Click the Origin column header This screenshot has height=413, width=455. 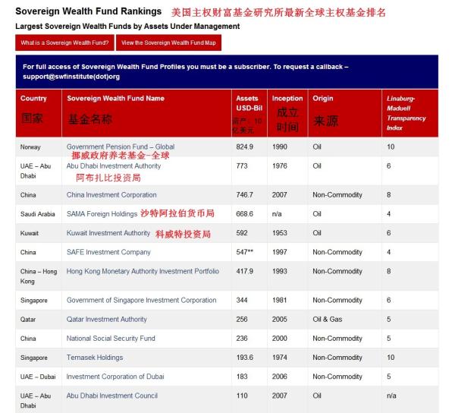tap(323, 99)
